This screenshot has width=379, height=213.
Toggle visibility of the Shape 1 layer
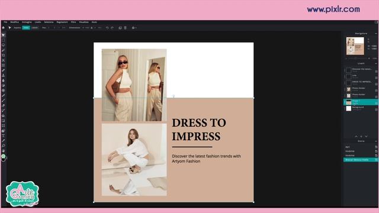tap(377, 103)
